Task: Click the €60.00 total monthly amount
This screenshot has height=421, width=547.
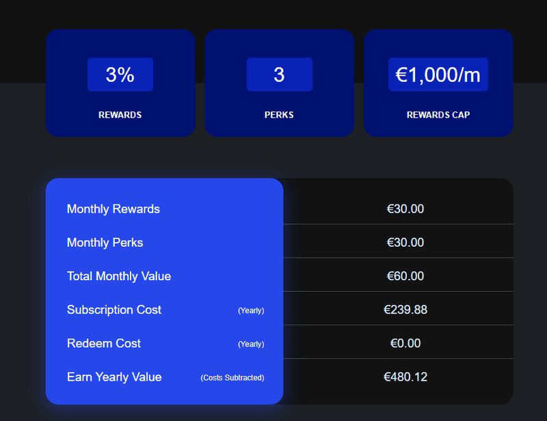Action: tap(405, 276)
